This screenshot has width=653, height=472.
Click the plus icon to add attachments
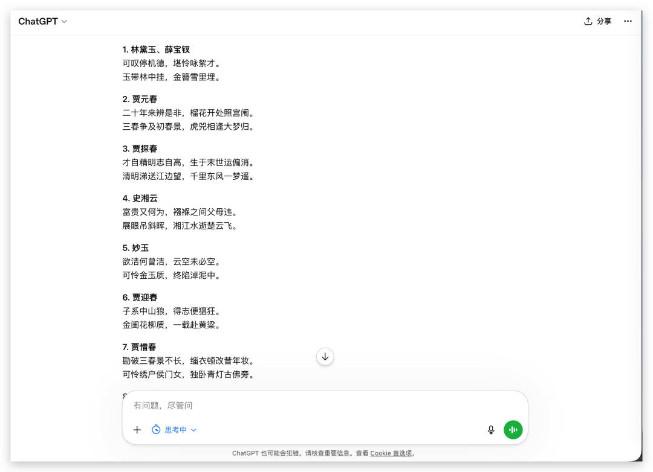click(137, 430)
